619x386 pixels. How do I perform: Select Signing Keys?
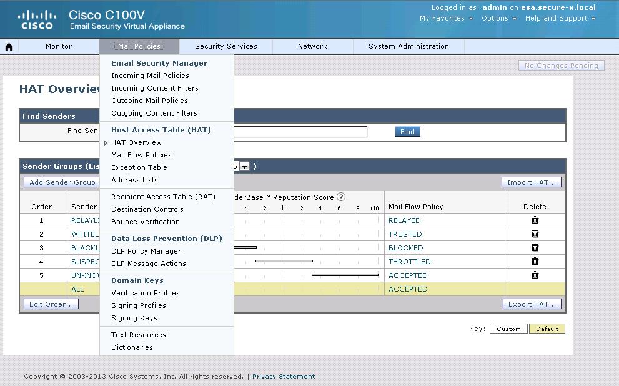(134, 318)
